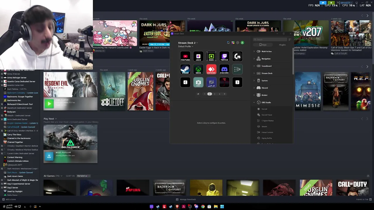374x210 pixels.
Task: Click the Stream Deck search field
Action: pyautogui.click(x=270, y=39)
